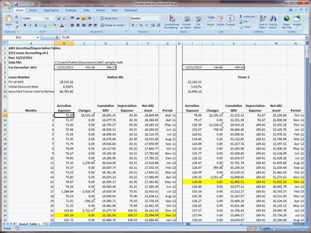Click the Format Painter brush icon

tap(16, 26)
